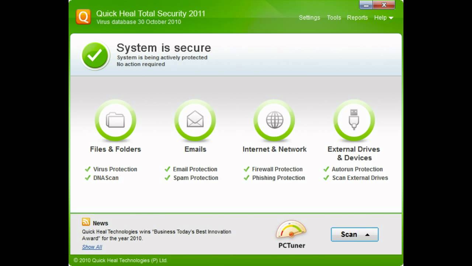
Task: Minimize the Quick Heal window
Action: point(366,5)
